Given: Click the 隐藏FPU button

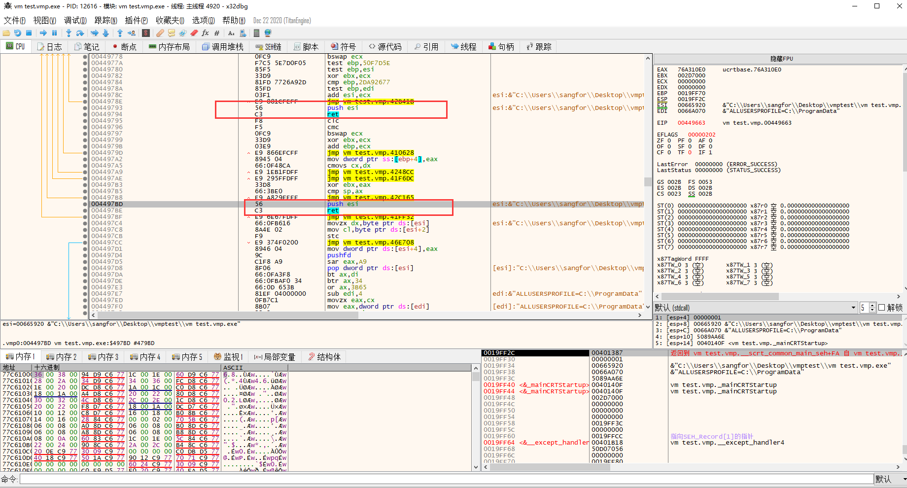Looking at the screenshot, I should (x=781, y=59).
